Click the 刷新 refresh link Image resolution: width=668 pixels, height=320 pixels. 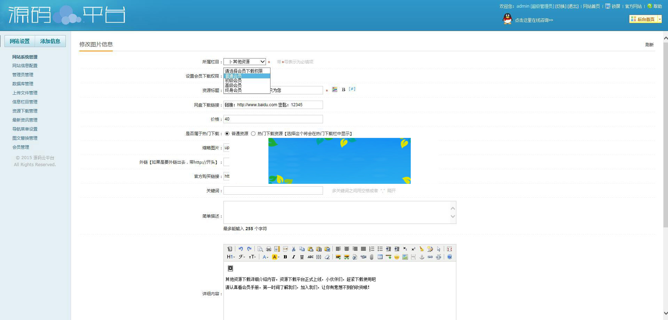coord(650,45)
